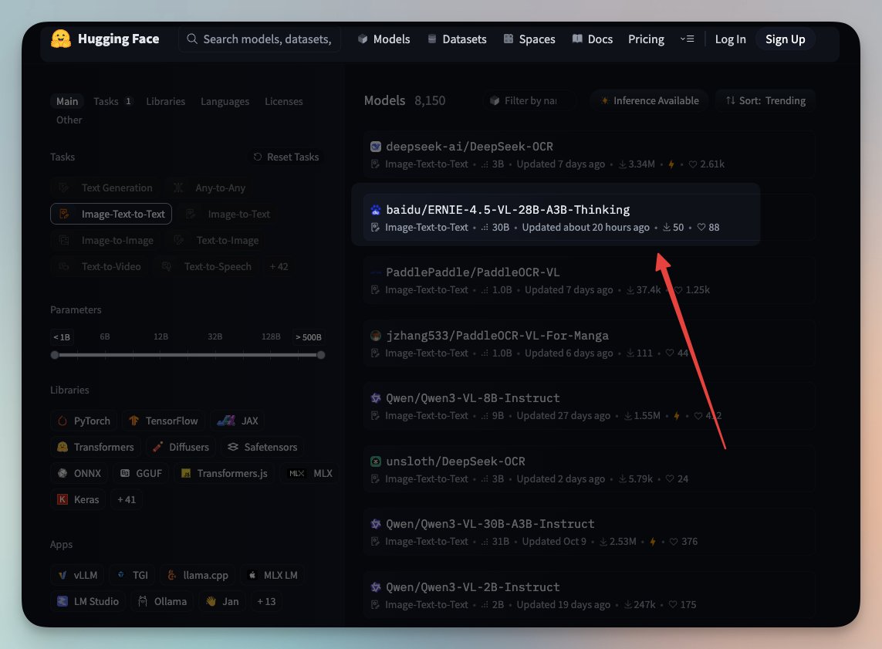The width and height of the screenshot is (882, 649).
Task: Select the Transformers.js library filter
Action: pos(224,473)
